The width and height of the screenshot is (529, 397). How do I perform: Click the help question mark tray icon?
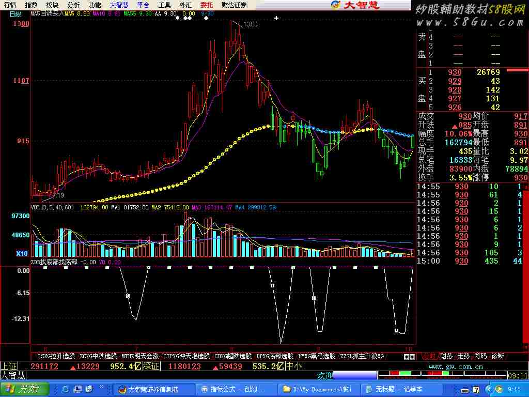coord(476,390)
